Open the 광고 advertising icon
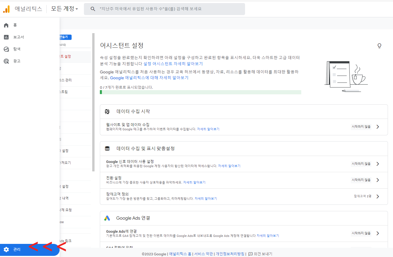 coord(6,61)
